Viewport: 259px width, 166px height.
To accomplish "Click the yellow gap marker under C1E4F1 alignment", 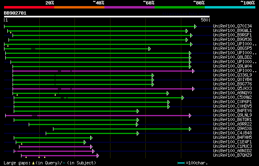I will (21, 144).
